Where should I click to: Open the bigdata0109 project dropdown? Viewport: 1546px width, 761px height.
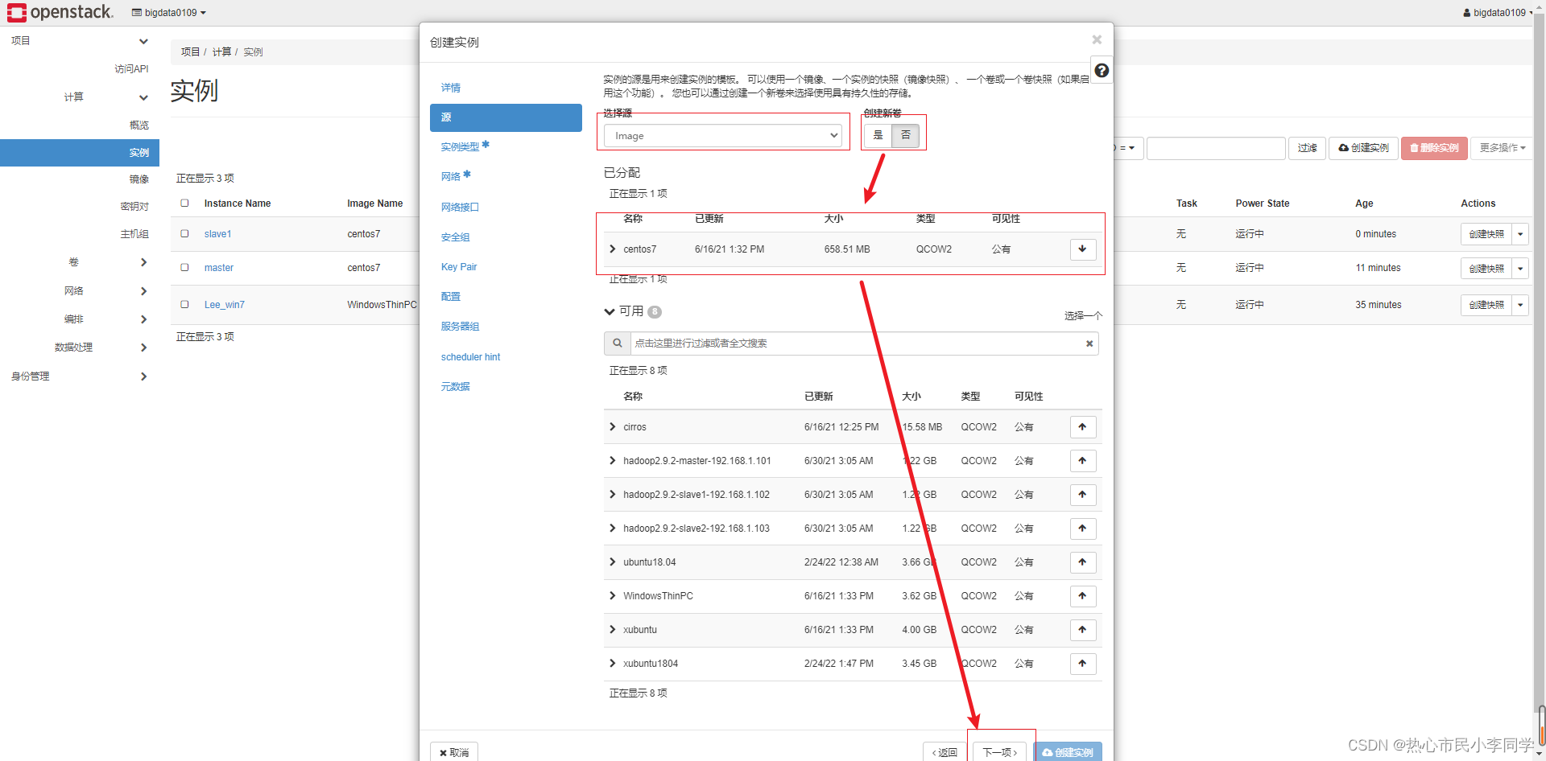click(x=169, y=13)
